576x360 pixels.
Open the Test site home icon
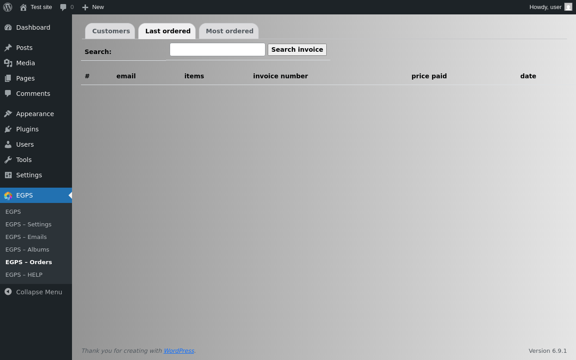pyautogui.click(x=23, y=7)
